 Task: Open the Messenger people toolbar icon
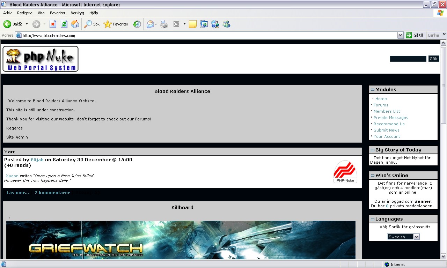pos(226,24)
